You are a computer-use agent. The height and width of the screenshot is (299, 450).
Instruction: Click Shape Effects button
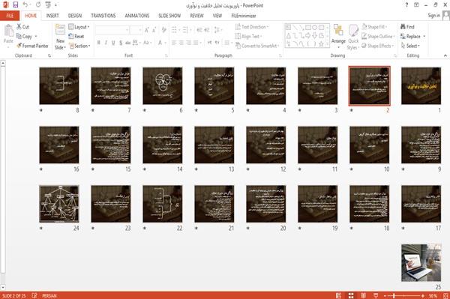click(377, 46)
